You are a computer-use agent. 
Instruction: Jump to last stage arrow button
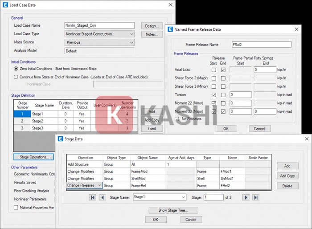256,197
